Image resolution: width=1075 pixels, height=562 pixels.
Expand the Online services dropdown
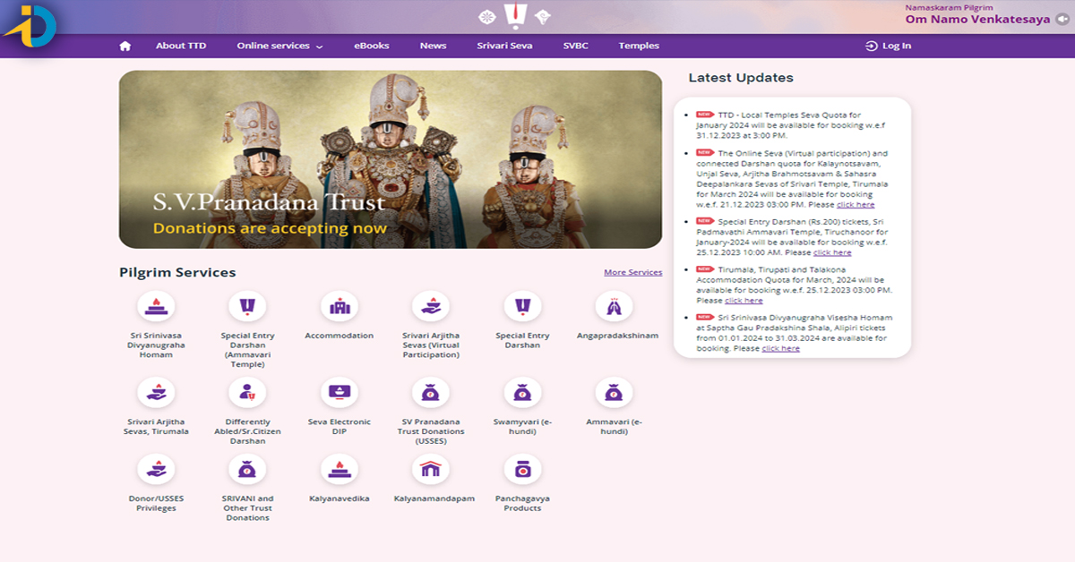point(279,46)
